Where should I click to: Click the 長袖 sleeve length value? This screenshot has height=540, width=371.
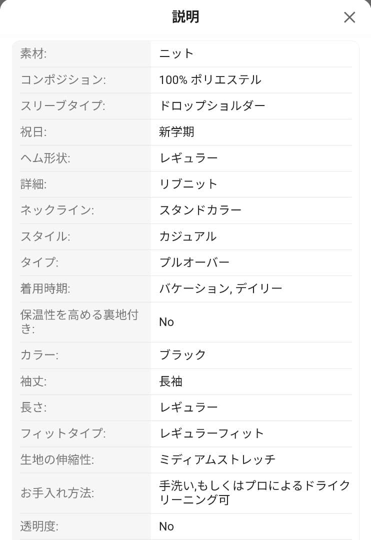[170, 381]
